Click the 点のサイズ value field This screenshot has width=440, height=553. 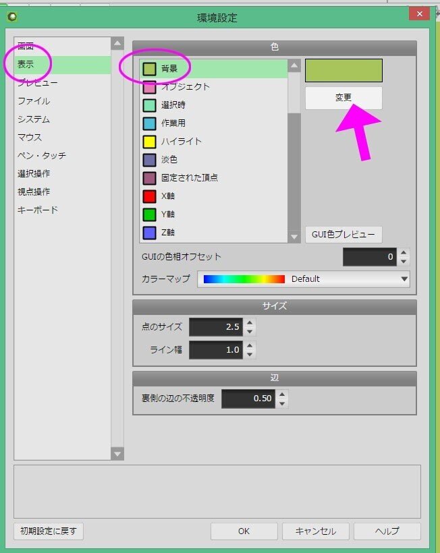pyautogui.click(x=216, y=327)
